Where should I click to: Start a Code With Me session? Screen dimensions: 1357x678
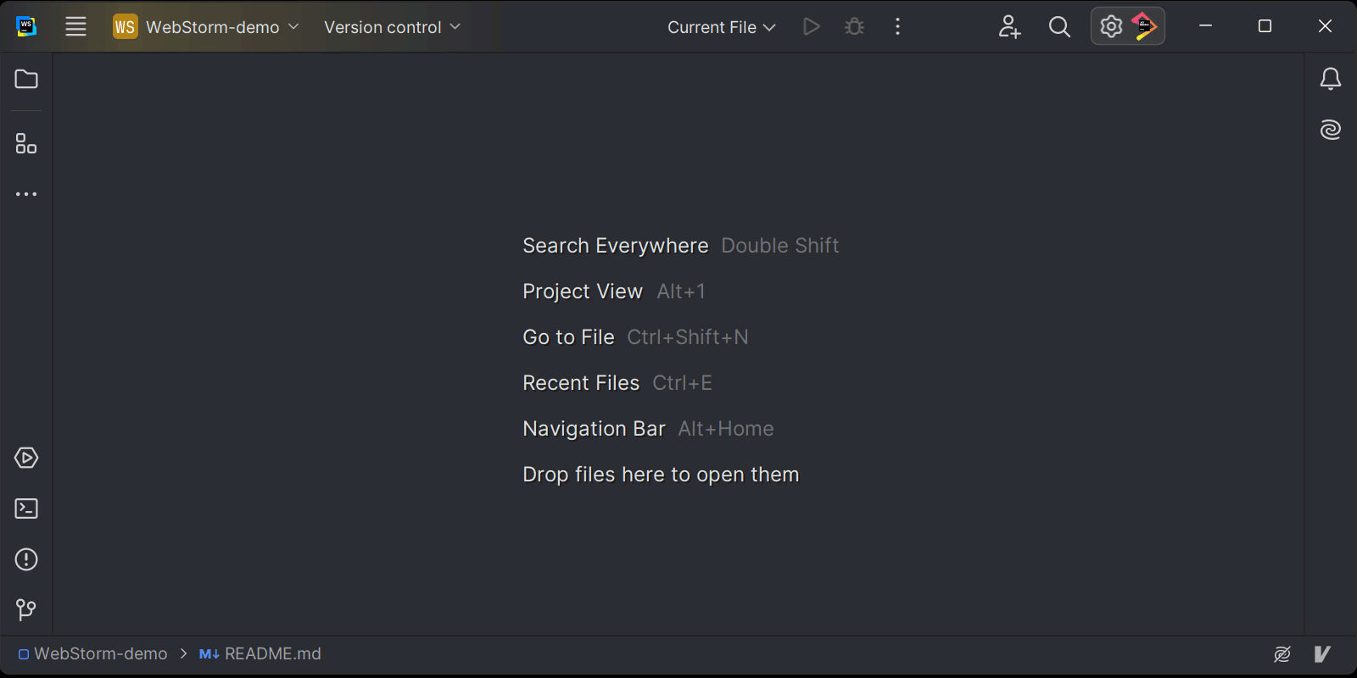[1008, 26]
